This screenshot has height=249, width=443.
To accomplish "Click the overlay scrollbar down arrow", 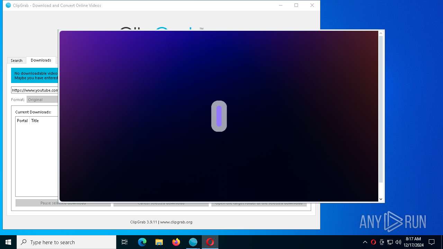I will (x=381, y=199).
